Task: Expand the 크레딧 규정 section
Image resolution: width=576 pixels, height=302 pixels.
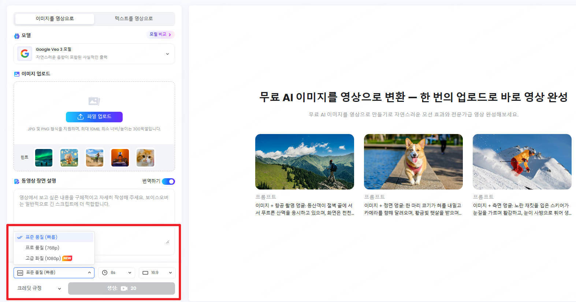Action: 39,288
